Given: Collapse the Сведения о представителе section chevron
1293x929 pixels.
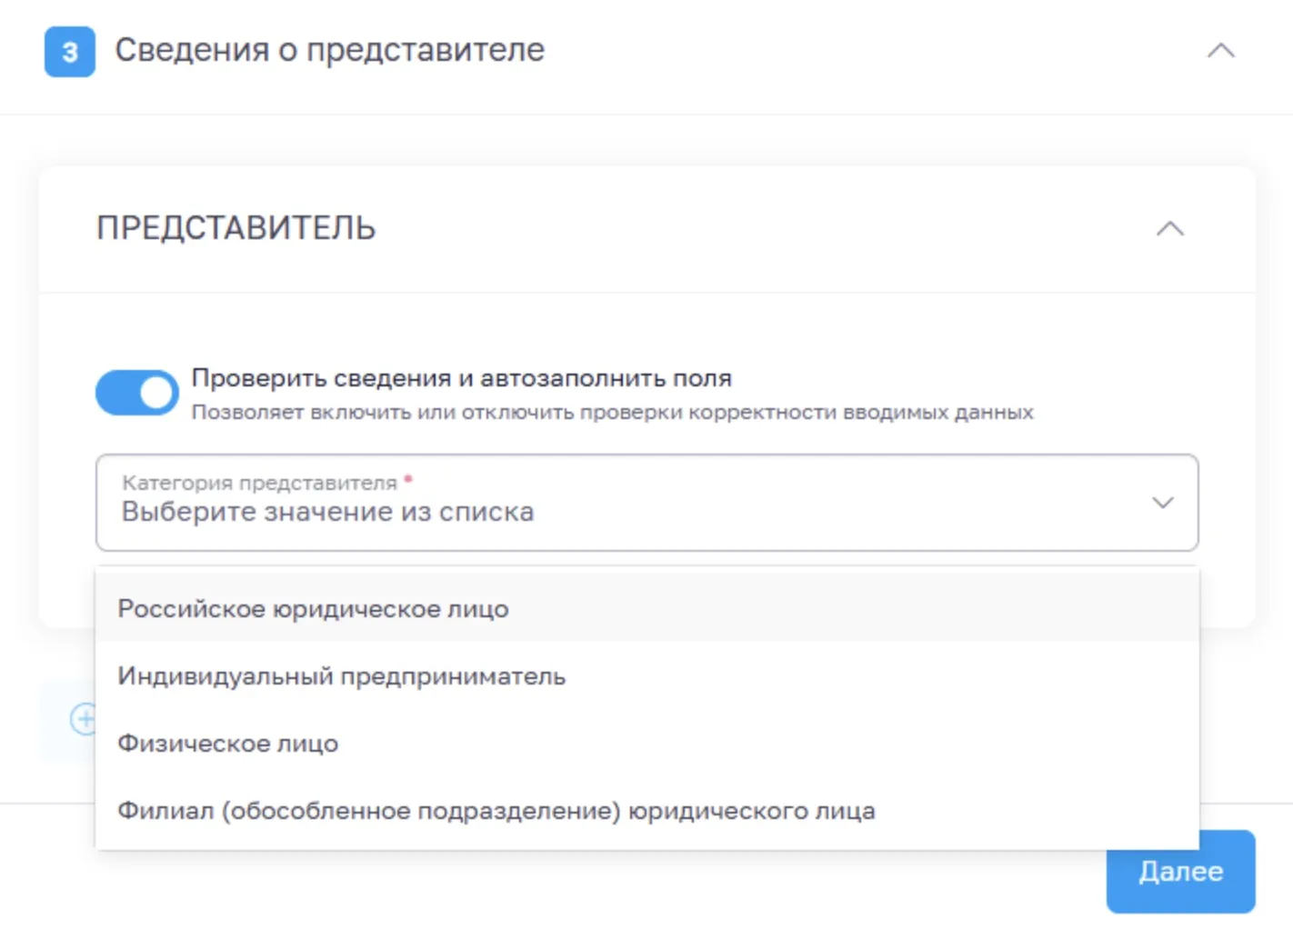Looking at the screenshot, I should (1220, 51).
